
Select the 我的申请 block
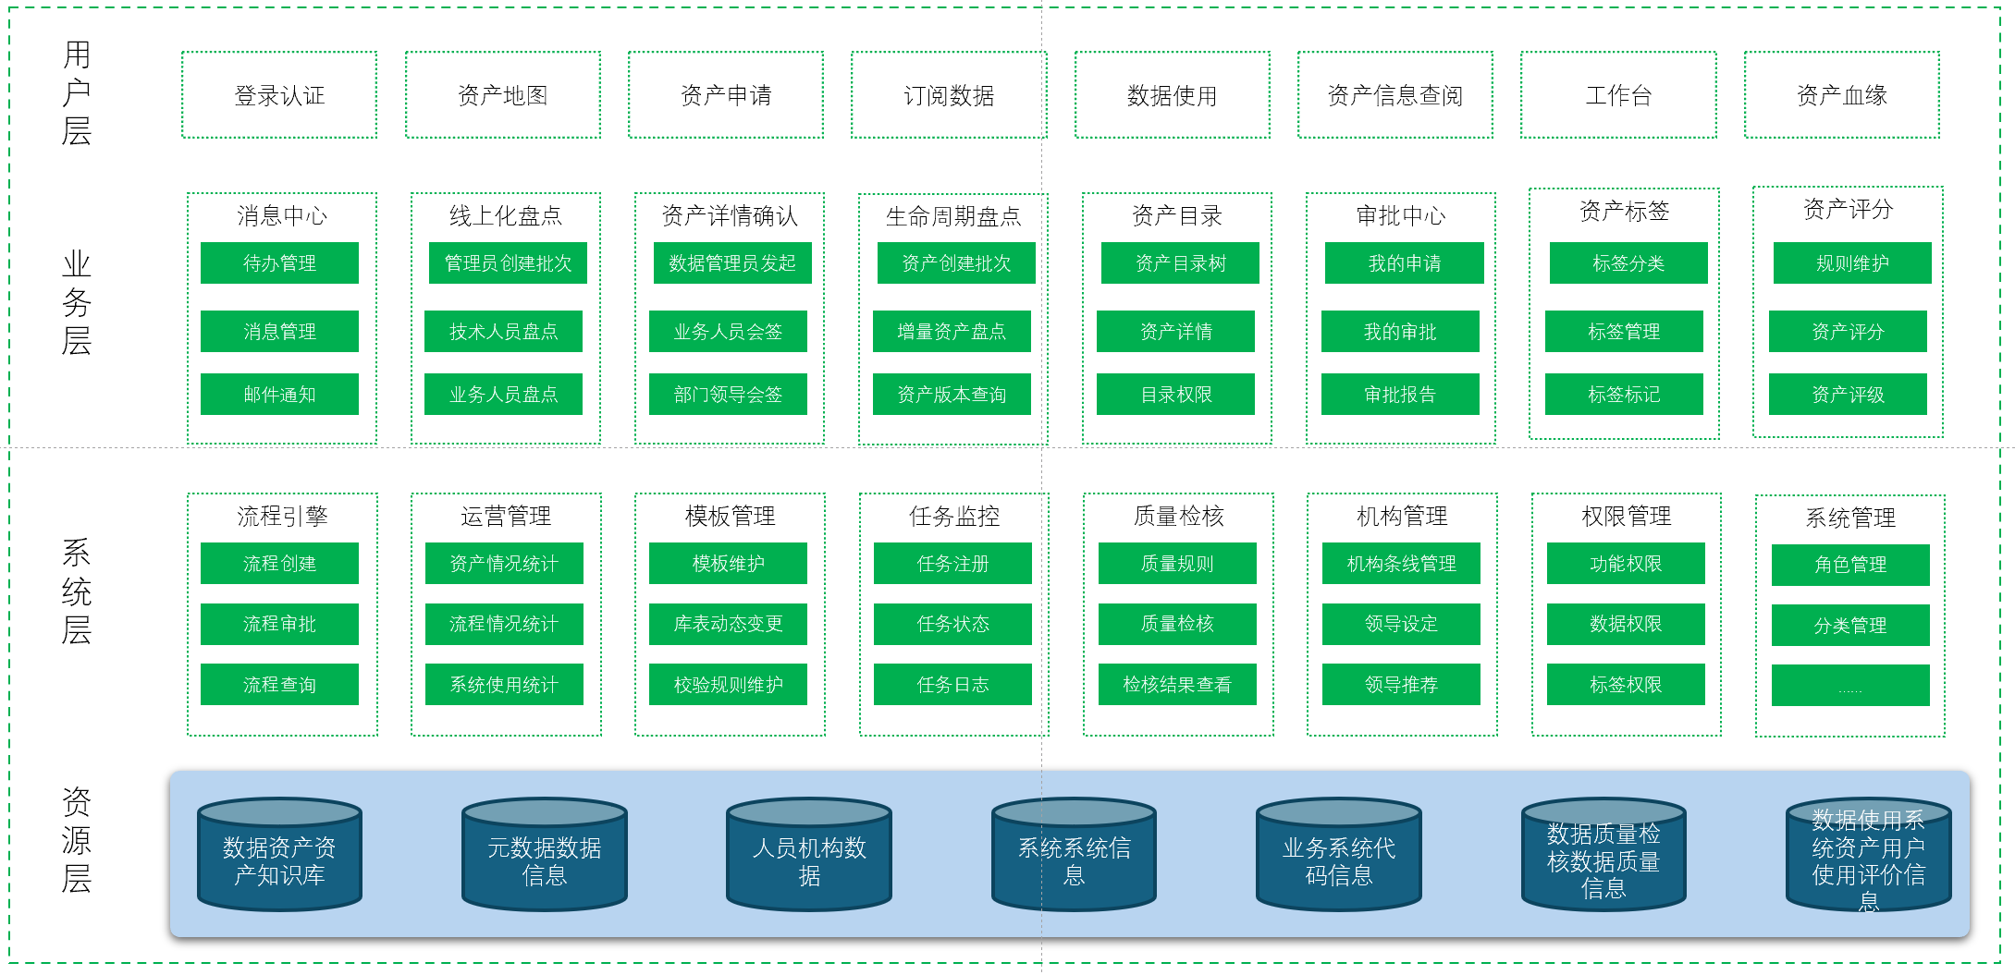point(1404,263)
